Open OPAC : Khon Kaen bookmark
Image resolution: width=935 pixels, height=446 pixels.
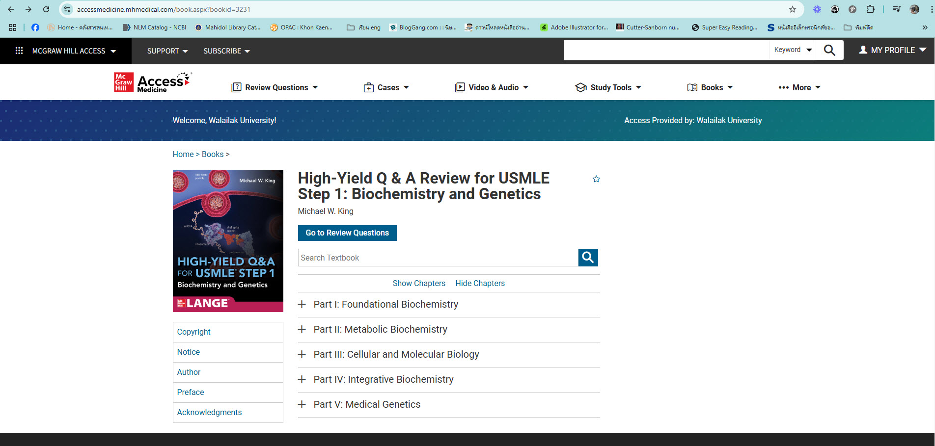tap(302, 27)
